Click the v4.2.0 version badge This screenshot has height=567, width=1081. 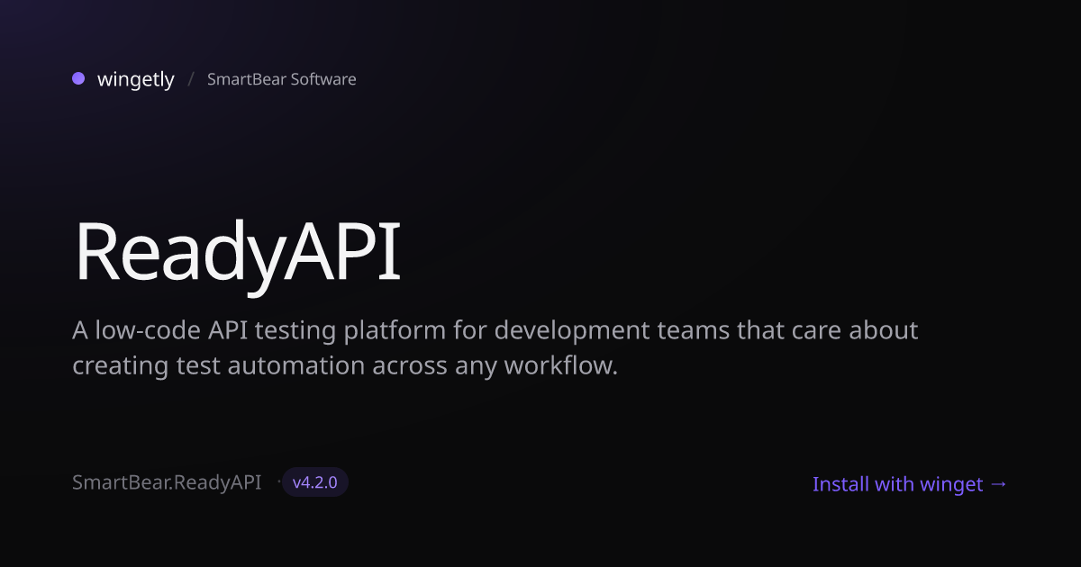[x=314, y=482]
